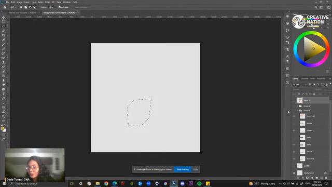The height and width of the screenshot is (187, 332).
Task: Click Add layer style fx icon
Action: click(x=303, y=178)
